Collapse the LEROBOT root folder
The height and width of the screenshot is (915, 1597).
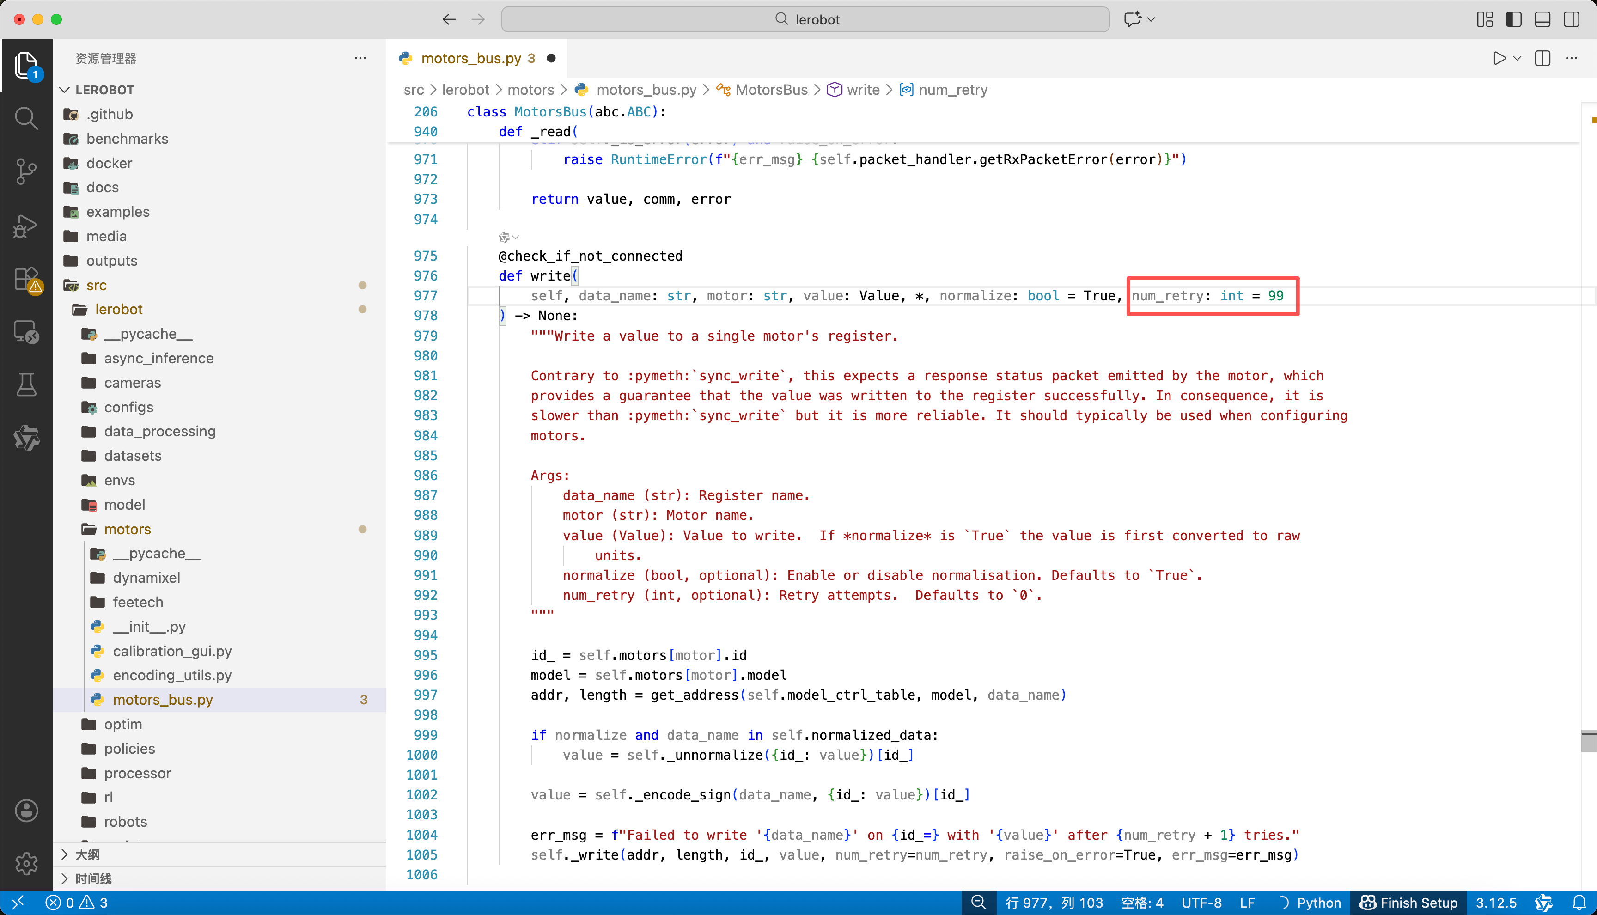coord(220,90)
